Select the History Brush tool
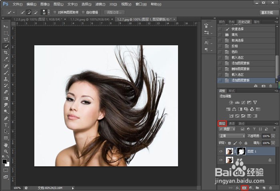The width and height of the screenshot is (280, 191). [x=6, y=85]
